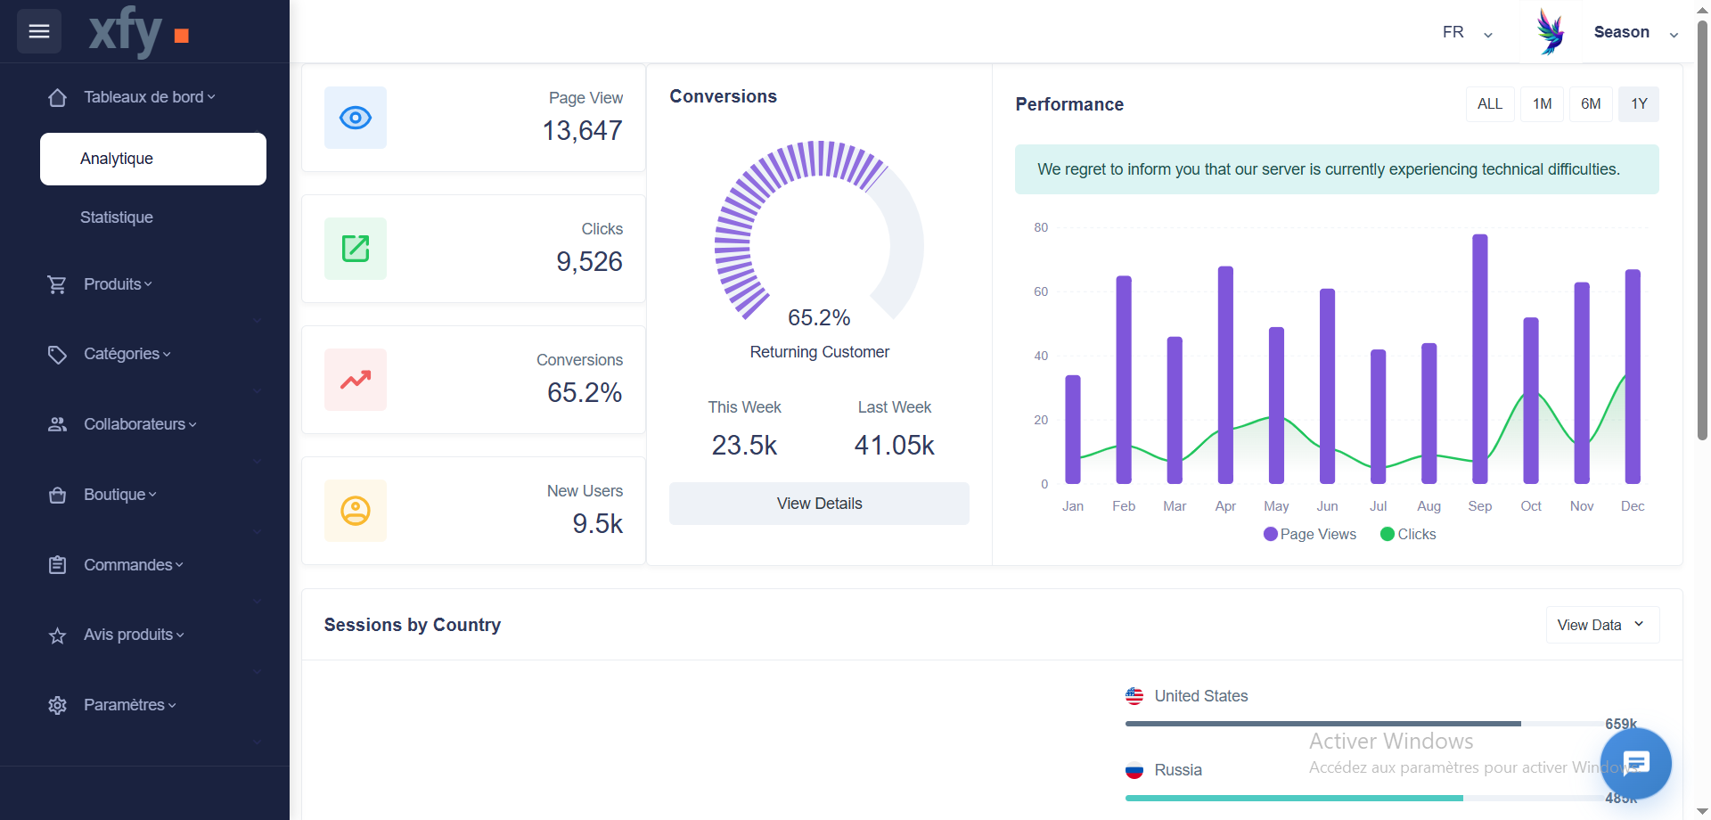
Task: Expand the Paramètres submenu
Action: [130, 705]
